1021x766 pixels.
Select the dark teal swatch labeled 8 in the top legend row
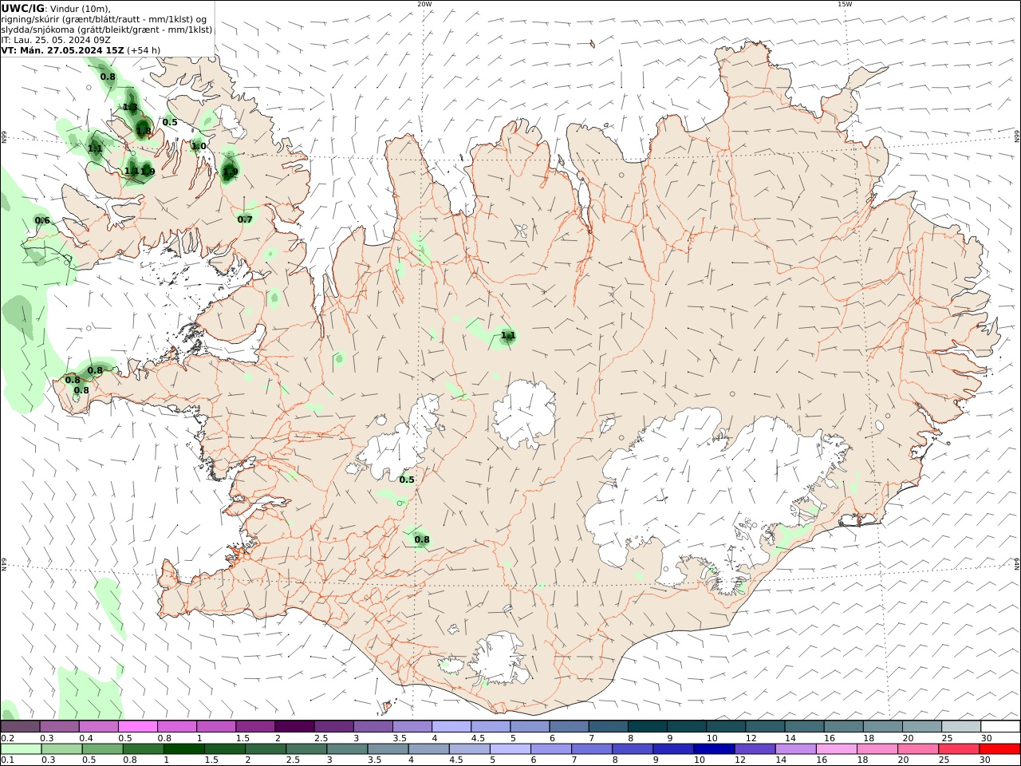pos(647,727)
